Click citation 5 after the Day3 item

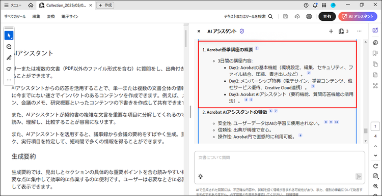[251, 100]
